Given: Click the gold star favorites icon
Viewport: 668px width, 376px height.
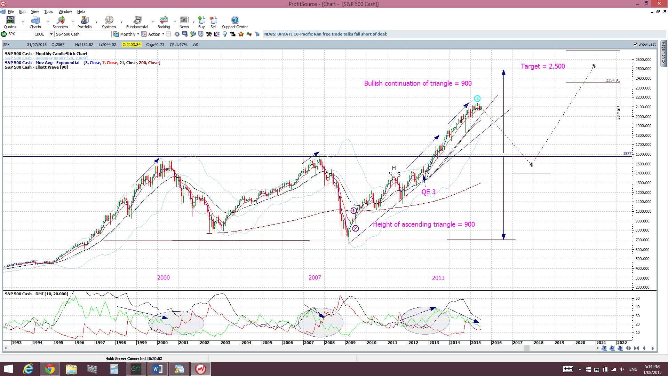Looking at the screenshot, I should (241, 34).
